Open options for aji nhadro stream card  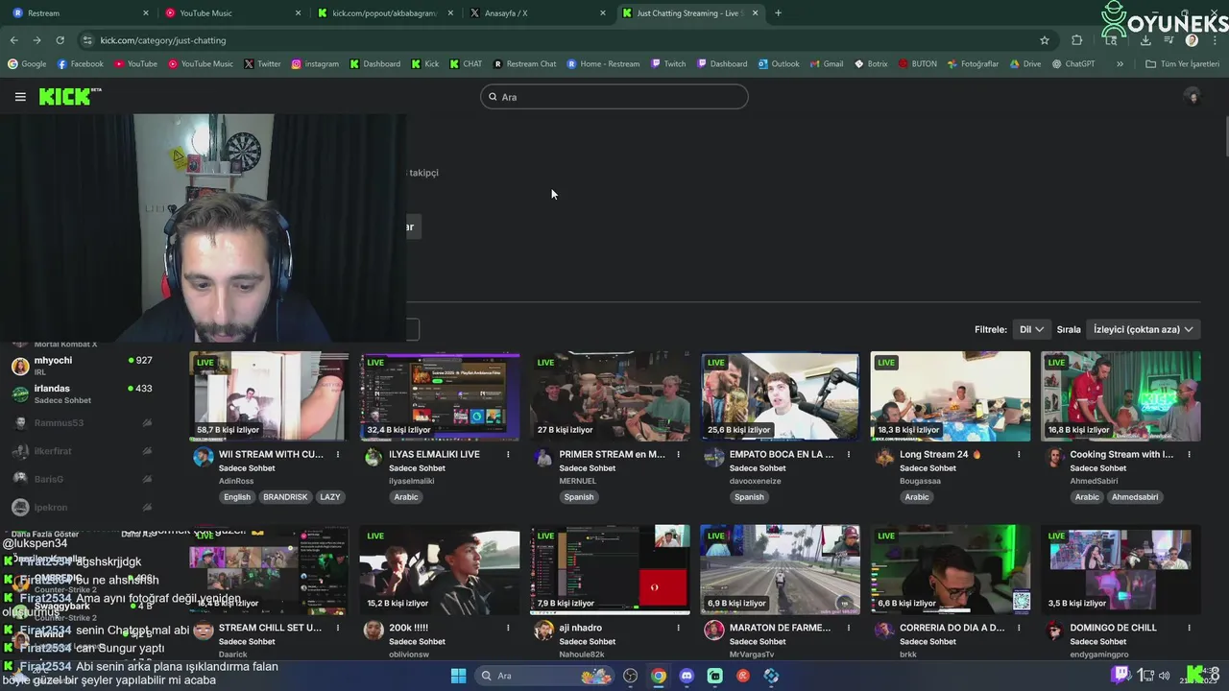[x=679, y=629]
